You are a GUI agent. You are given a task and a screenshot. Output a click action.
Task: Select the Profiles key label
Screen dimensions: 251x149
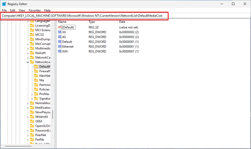[44, 94]
